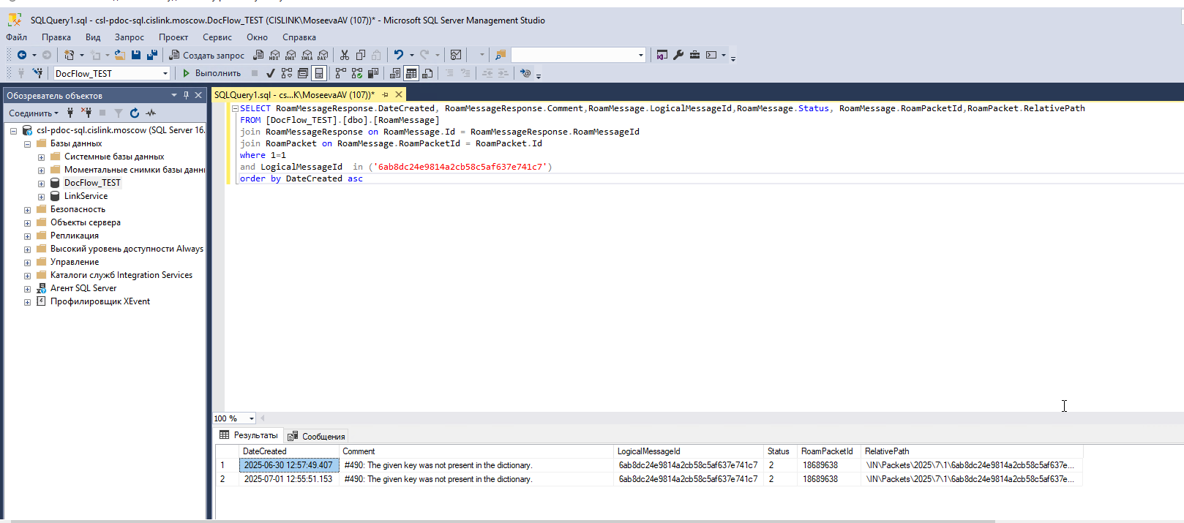This screenshot has height=523, width=1184.
Task: Click the Cut scissors icon
Action: [345, 55]
